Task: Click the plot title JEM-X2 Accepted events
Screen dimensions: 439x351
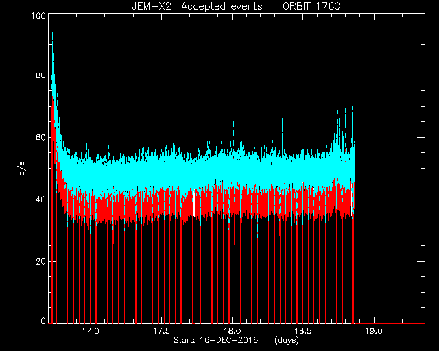Action: tap(197, 6)
